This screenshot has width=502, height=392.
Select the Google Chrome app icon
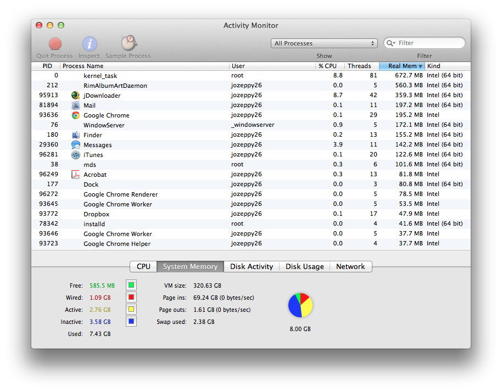click(x=76, y=115)
